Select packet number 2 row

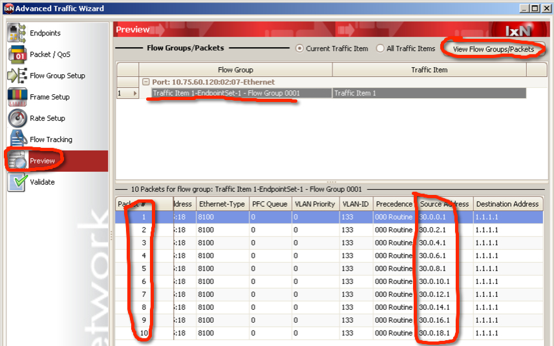tap(329, 230)
